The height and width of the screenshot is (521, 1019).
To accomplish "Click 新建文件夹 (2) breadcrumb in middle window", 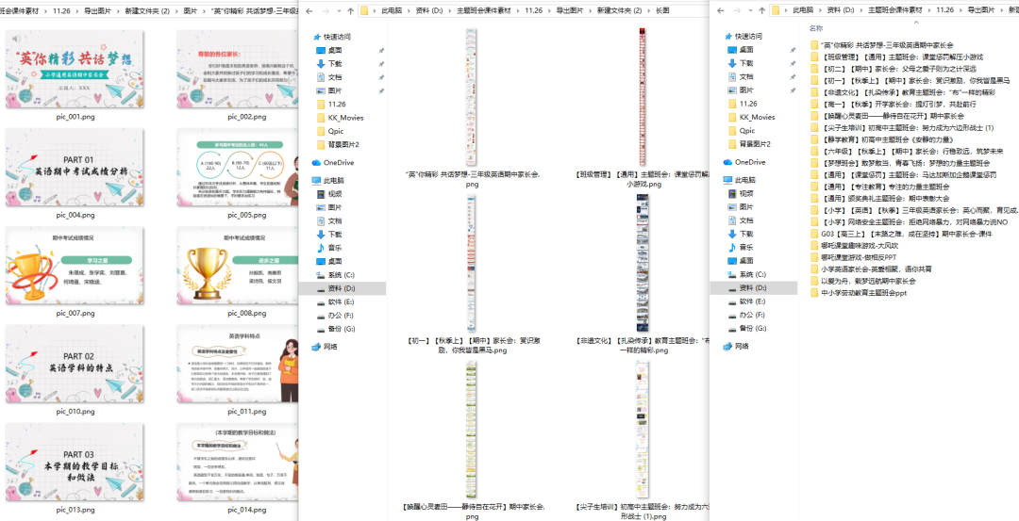I will (x=619, y=11).
